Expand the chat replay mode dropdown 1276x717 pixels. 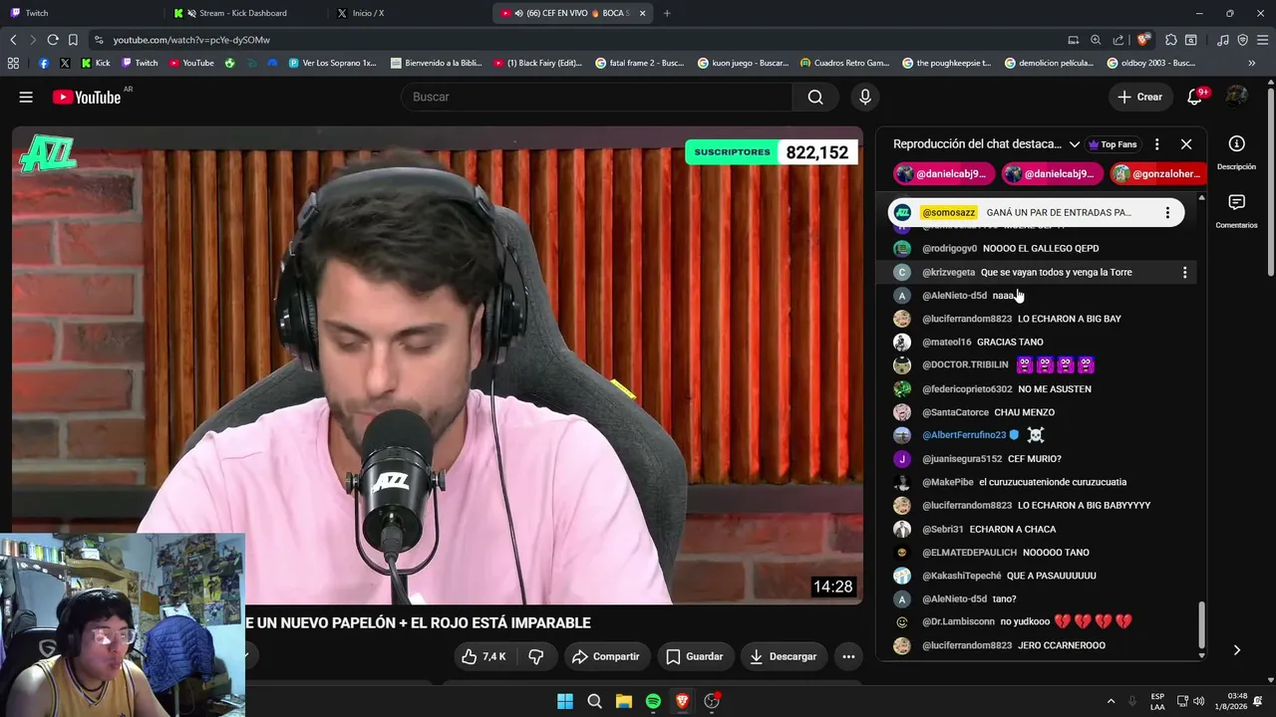1075,144
